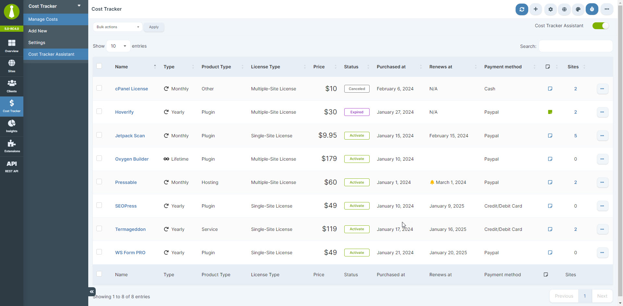Open REST API in the sidebar
Image resolution: width=623 pixels, height=306 pixels.
pos(12,166)
